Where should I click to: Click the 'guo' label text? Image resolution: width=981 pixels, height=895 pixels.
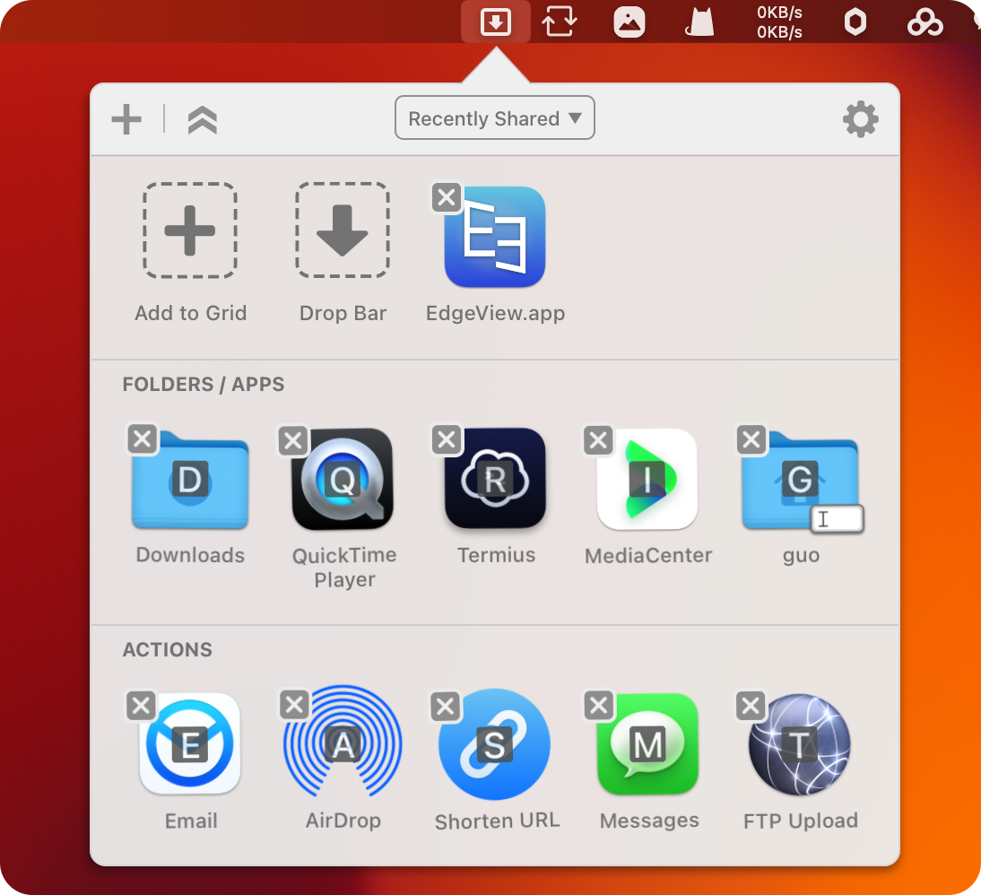click(x=801, y=556)
